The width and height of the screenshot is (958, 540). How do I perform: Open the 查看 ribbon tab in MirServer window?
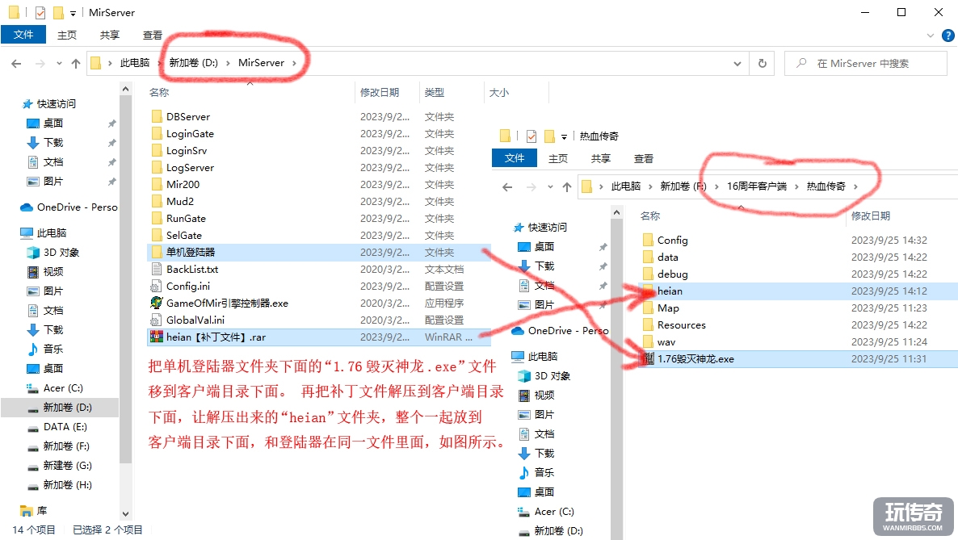point(153,35)
